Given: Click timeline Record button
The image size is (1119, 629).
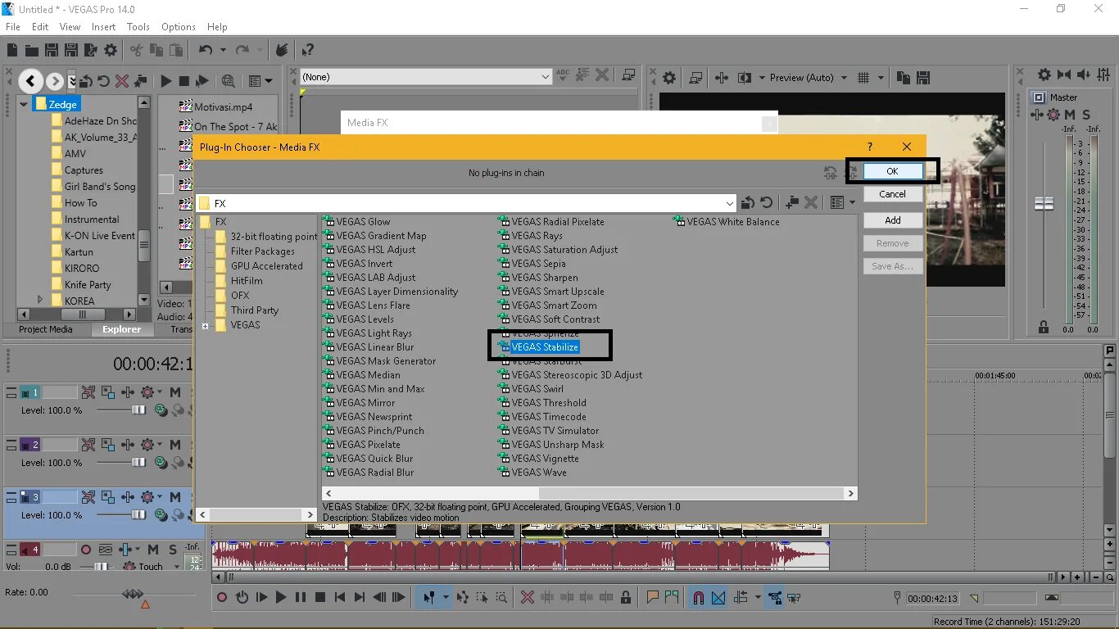Looking at the screenshot, I should pos(222,598).
